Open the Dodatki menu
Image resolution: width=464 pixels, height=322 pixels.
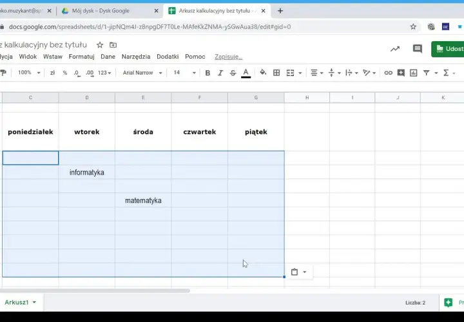168,57
